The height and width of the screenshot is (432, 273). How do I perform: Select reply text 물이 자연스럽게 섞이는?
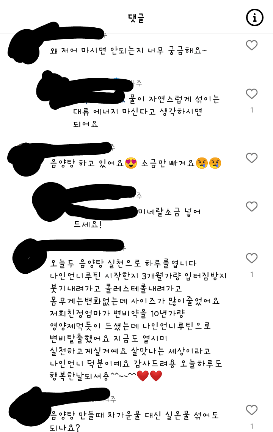click(174, 99)
